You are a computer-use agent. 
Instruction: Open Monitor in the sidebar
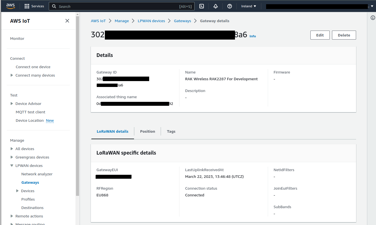tap(17, 38)
